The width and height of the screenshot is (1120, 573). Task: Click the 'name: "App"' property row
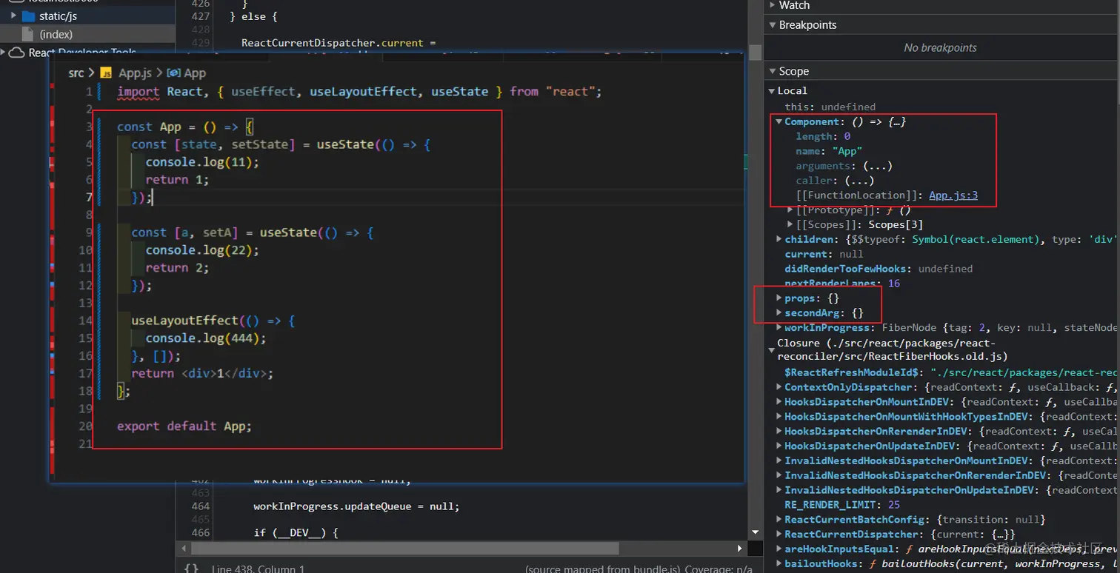(829, 151)
